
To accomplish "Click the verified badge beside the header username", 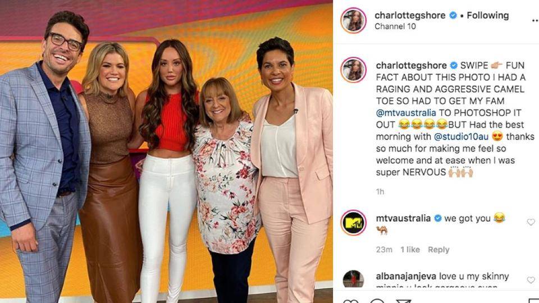I will 453,16.
